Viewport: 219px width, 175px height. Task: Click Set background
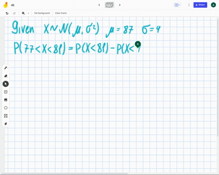pos(42,13)
